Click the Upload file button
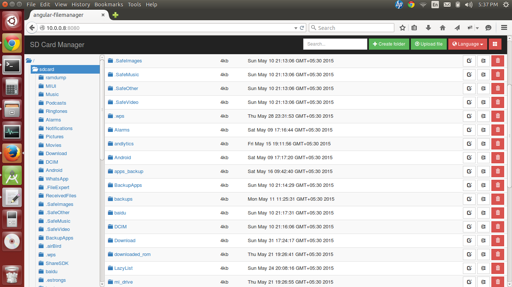This screenshot has width=512, height=287. (x=429, y=44)
